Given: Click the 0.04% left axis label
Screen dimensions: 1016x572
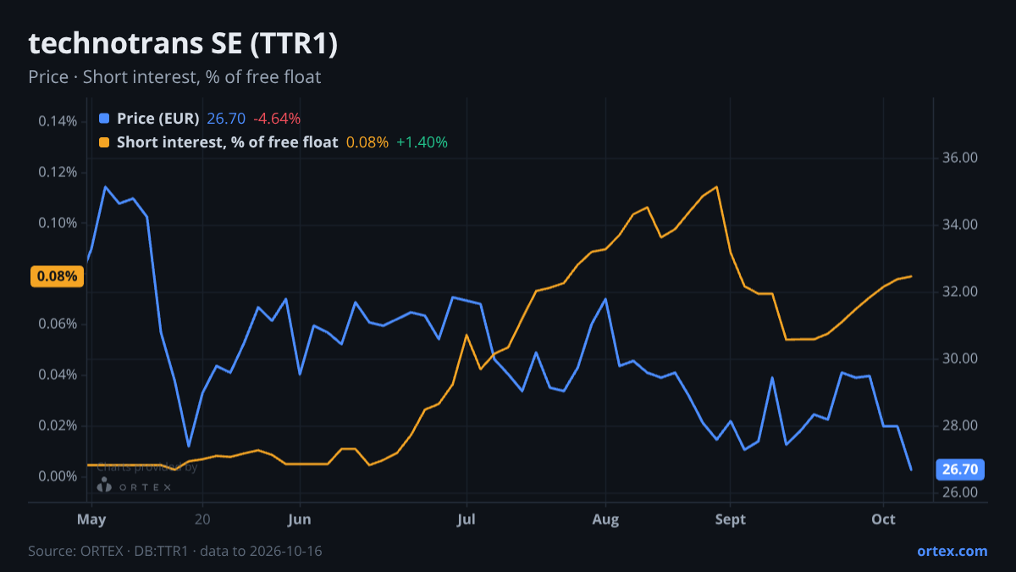Looking at the screenshot, I should 58,375.
